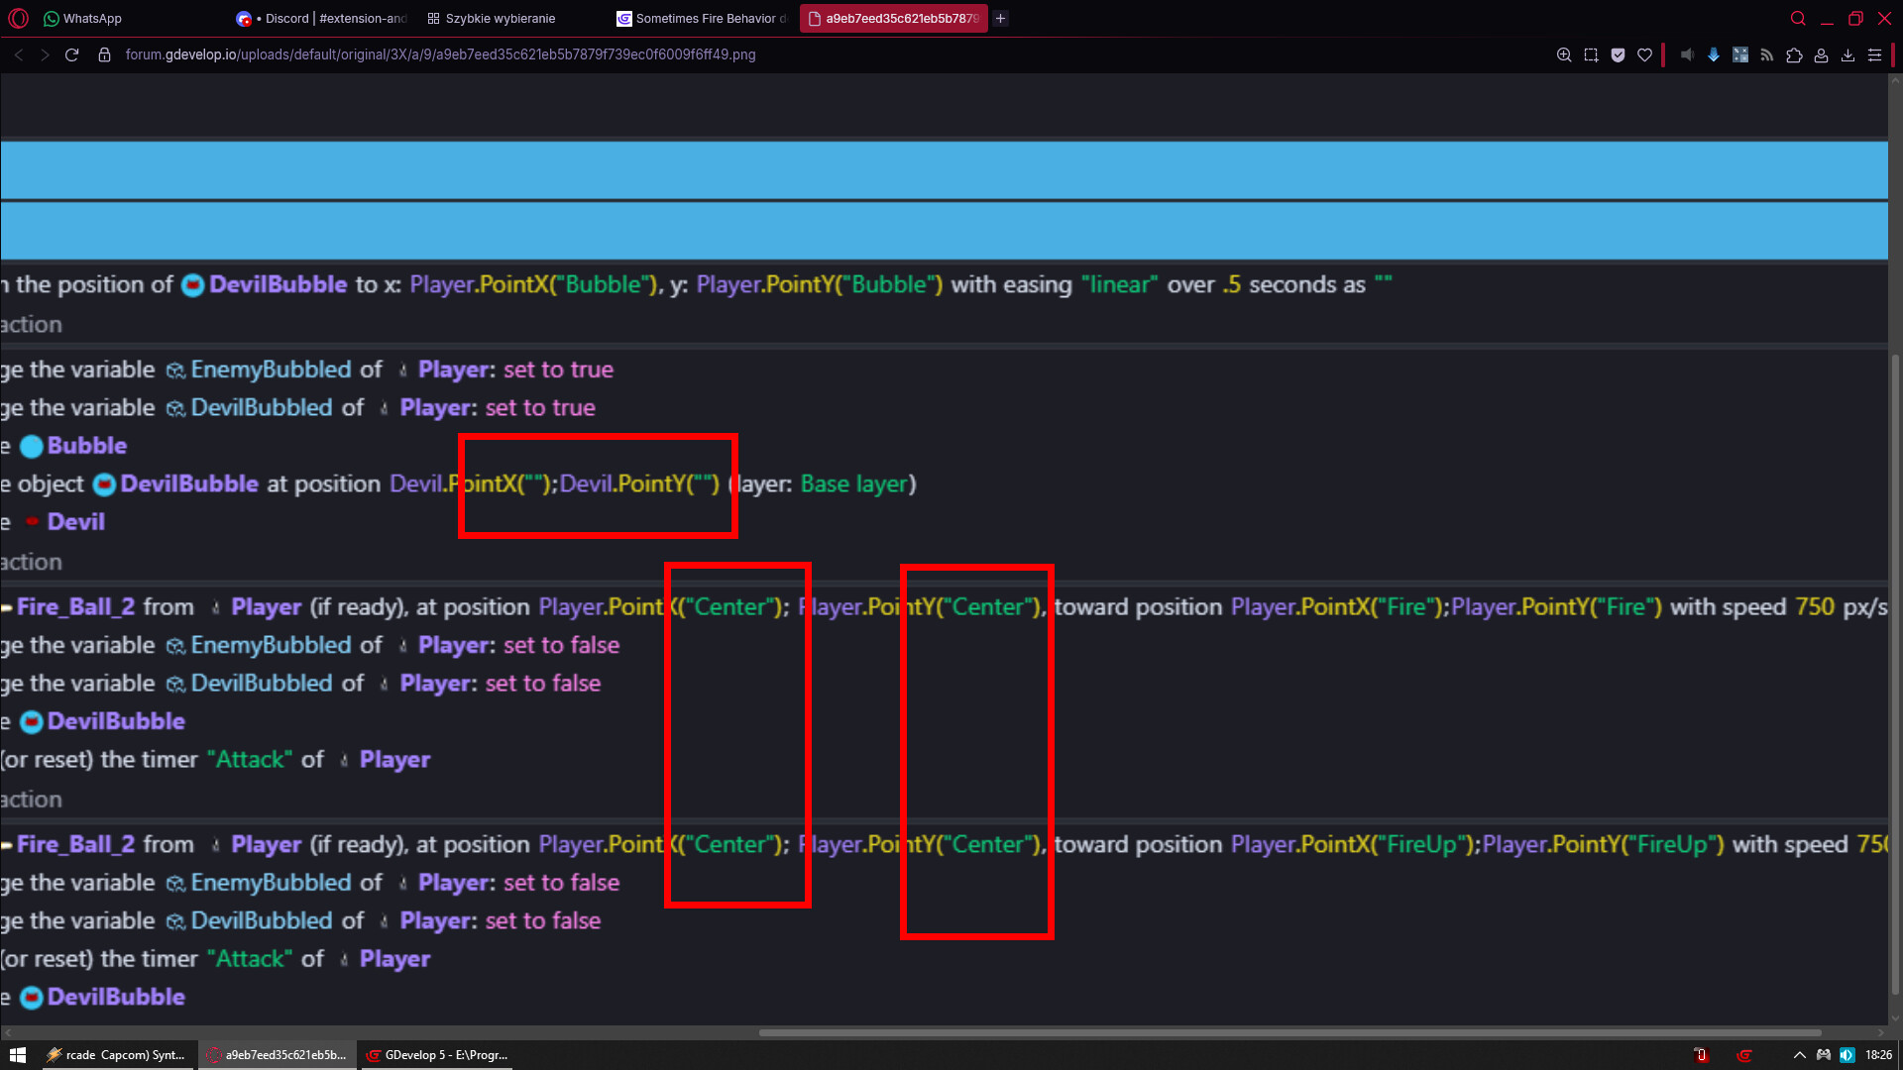This screenshot has width=1903, height=1070.
Task: Open the Szybkie wybieranie tab
Action: click(491, 18)
